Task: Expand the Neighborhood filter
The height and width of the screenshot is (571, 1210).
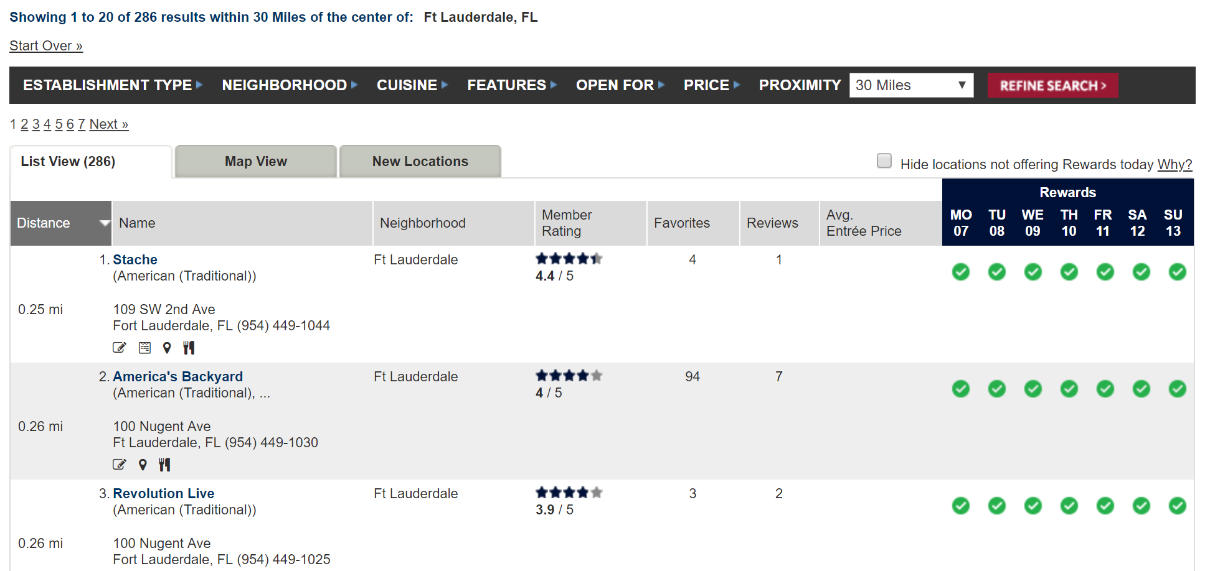Action: click(290, 85)
